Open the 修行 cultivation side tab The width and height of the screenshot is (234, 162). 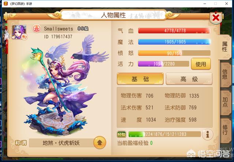[225, 130]
